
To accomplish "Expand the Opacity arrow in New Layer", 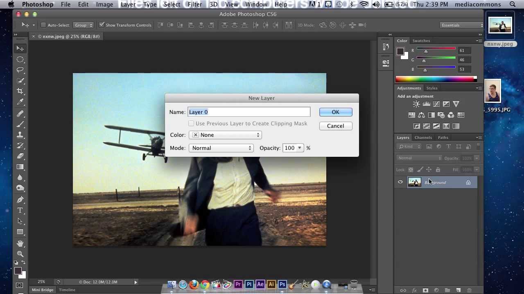I will 300,148.
